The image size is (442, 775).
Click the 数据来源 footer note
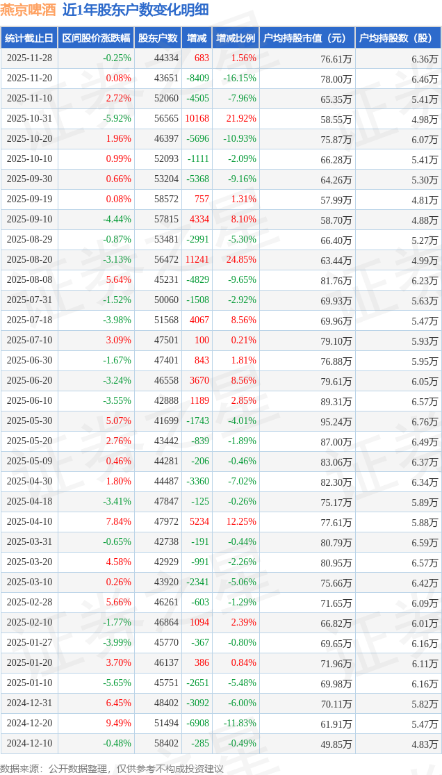(112, 768)
